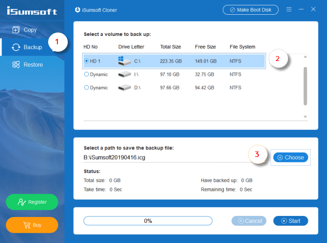Click the 97.10 GB total size cell
Viewport: 327px width, 243px height.
[x=169, y=74]
